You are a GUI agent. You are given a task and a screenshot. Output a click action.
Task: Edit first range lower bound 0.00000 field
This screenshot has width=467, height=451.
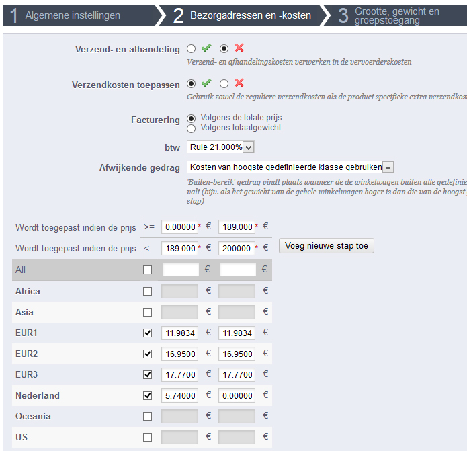click(179, 227)
